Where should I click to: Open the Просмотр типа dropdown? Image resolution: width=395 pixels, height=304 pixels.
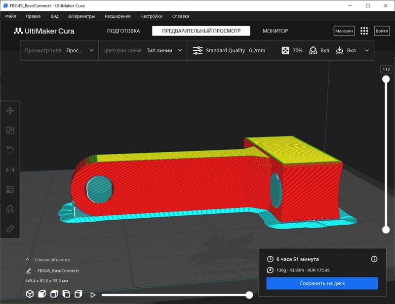click(x=59, y=51)
